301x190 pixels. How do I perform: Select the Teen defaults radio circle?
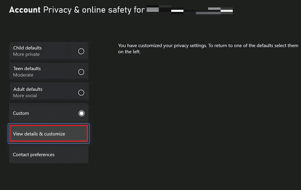click(81, 72)
